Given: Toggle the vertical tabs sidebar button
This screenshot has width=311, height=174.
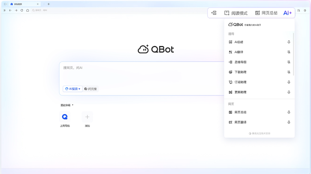Looking at the screenshot, I should [6, 4].
